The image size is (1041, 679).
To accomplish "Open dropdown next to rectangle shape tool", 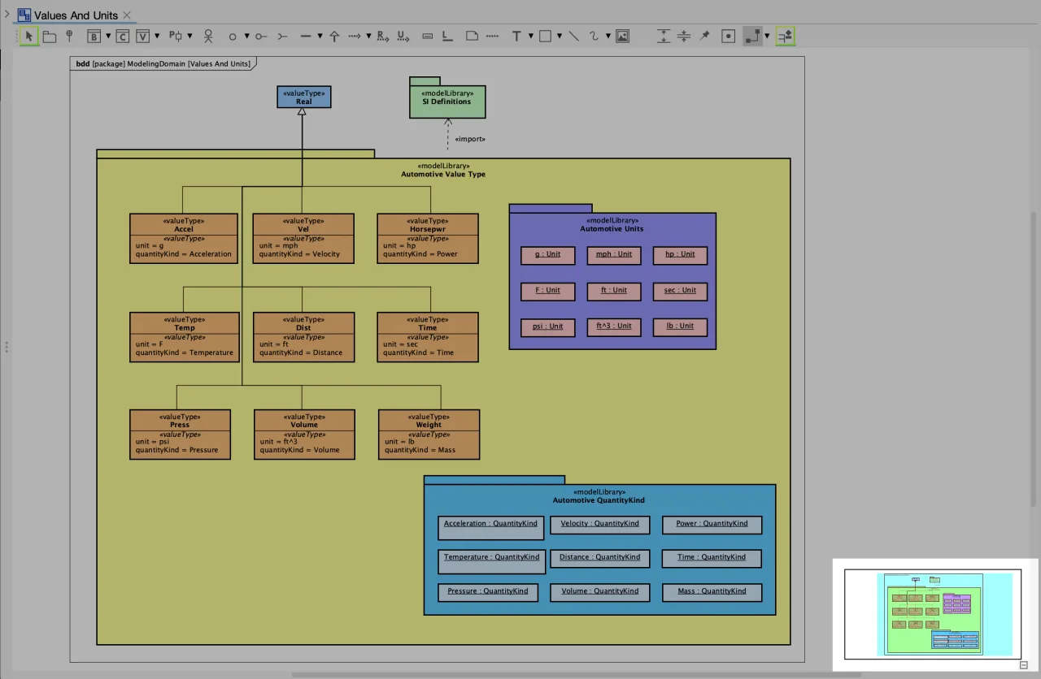I will (x=560, y=37).
